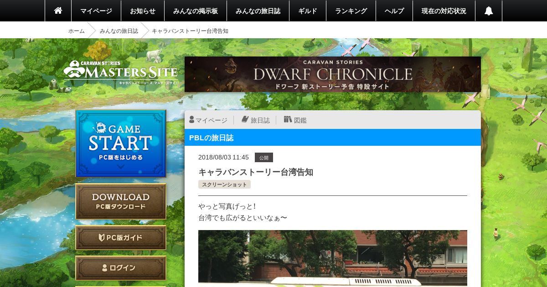The image size is (547, 287).
Task: Click the Caravan Stories Masters Site logo
Action: 120,72
